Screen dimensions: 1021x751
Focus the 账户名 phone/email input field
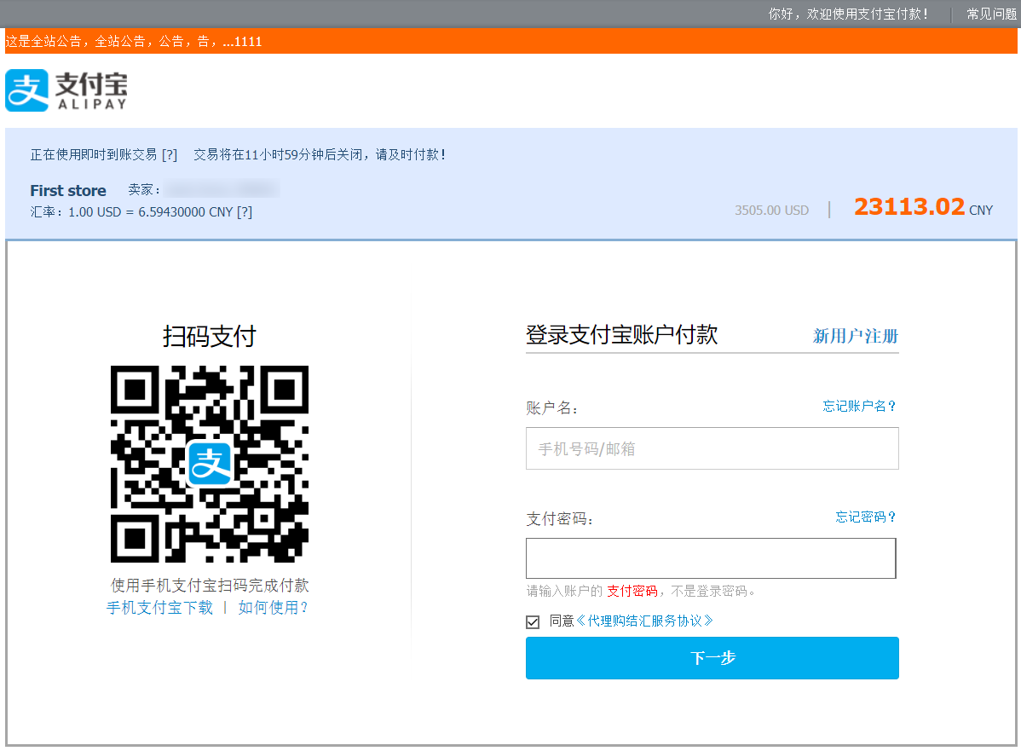(x=712, y=448)
